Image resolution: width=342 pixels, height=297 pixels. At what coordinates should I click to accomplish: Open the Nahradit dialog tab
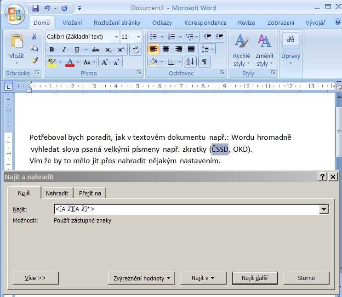coord(57,193)
